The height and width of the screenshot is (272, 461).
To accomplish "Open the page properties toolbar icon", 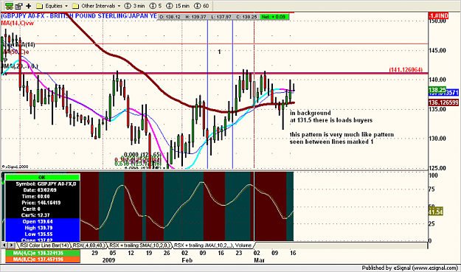I will click(19, 6).
